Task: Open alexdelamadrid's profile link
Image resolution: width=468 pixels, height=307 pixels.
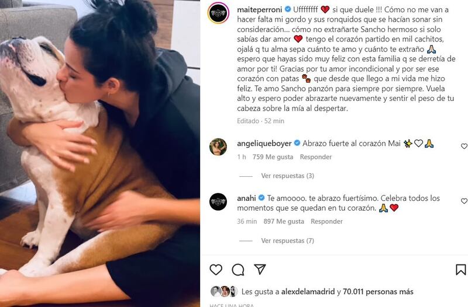Action: tap(308, 291)
